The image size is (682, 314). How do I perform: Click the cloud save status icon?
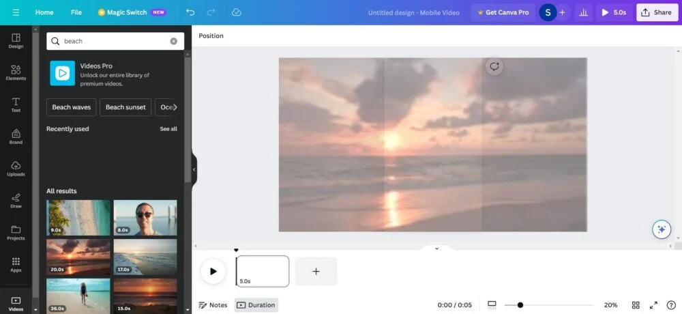tap(236, 12)
